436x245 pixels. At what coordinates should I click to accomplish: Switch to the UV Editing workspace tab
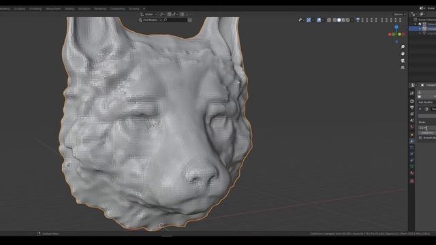(x=35, y=9)
